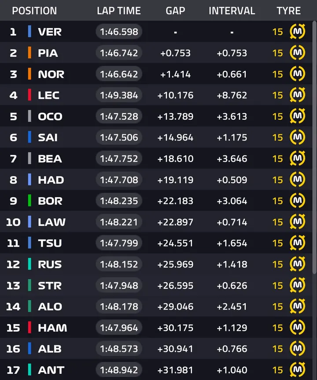317x380 pixels.
Task: Click NOR's yellow medium tyre icon
Action: pyautogui.click(x=297, y=74)
